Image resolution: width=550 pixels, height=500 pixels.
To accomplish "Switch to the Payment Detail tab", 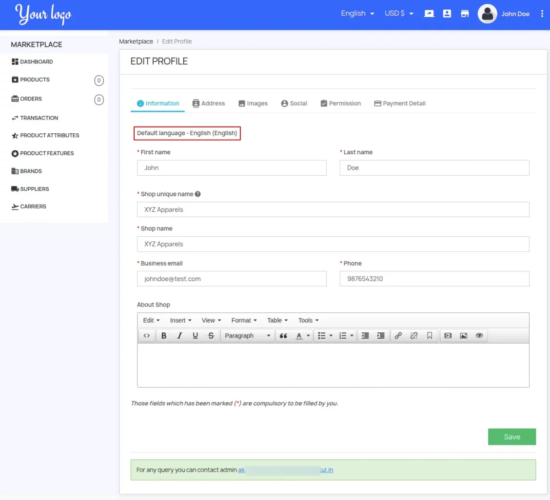I will pos(399,104).
